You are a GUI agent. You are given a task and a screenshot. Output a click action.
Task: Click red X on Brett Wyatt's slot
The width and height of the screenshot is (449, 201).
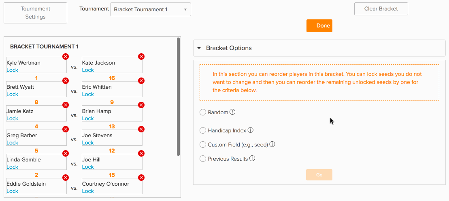[x=66, y=81]
